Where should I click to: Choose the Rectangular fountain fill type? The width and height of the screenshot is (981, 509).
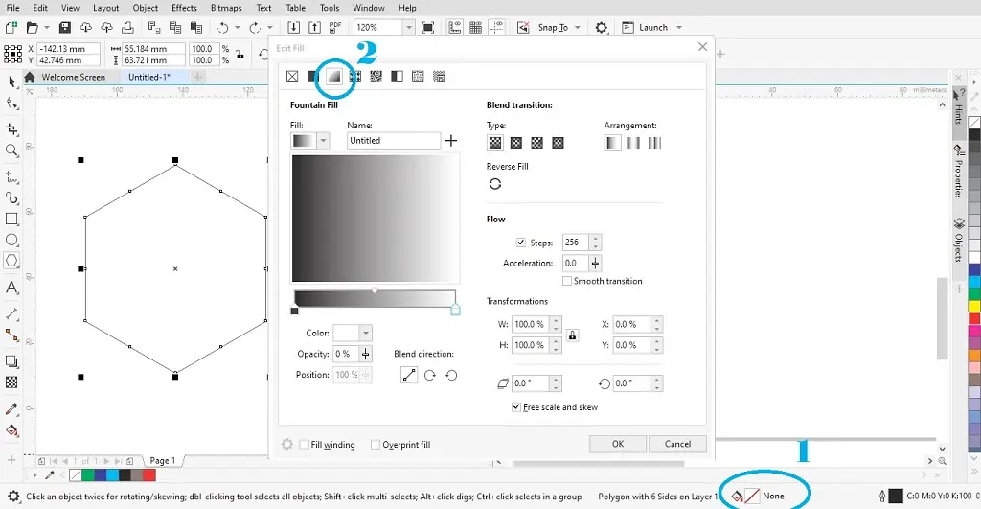point(559,143)
